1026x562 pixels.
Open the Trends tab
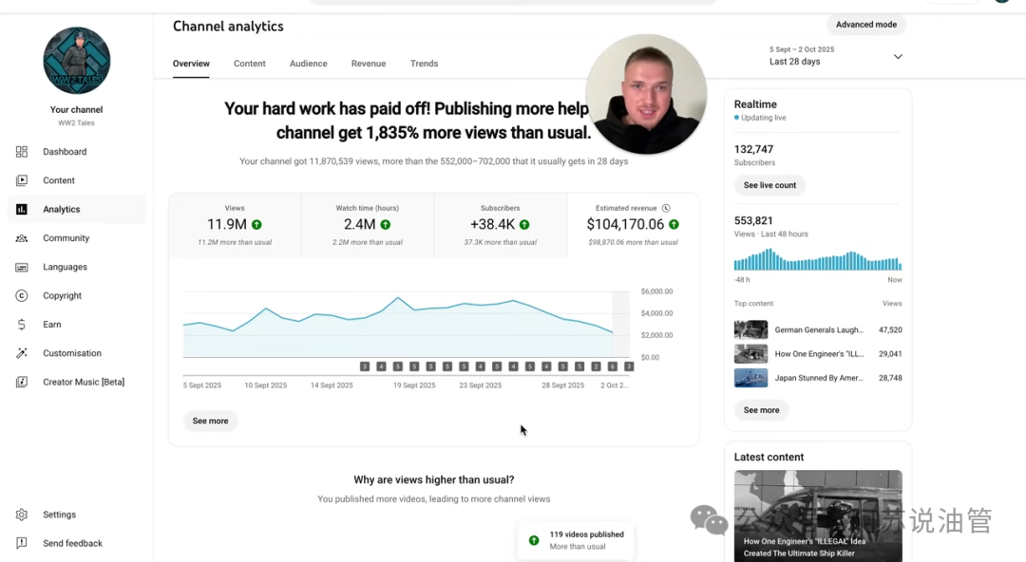pyautogui.click(x=424, y=64)
